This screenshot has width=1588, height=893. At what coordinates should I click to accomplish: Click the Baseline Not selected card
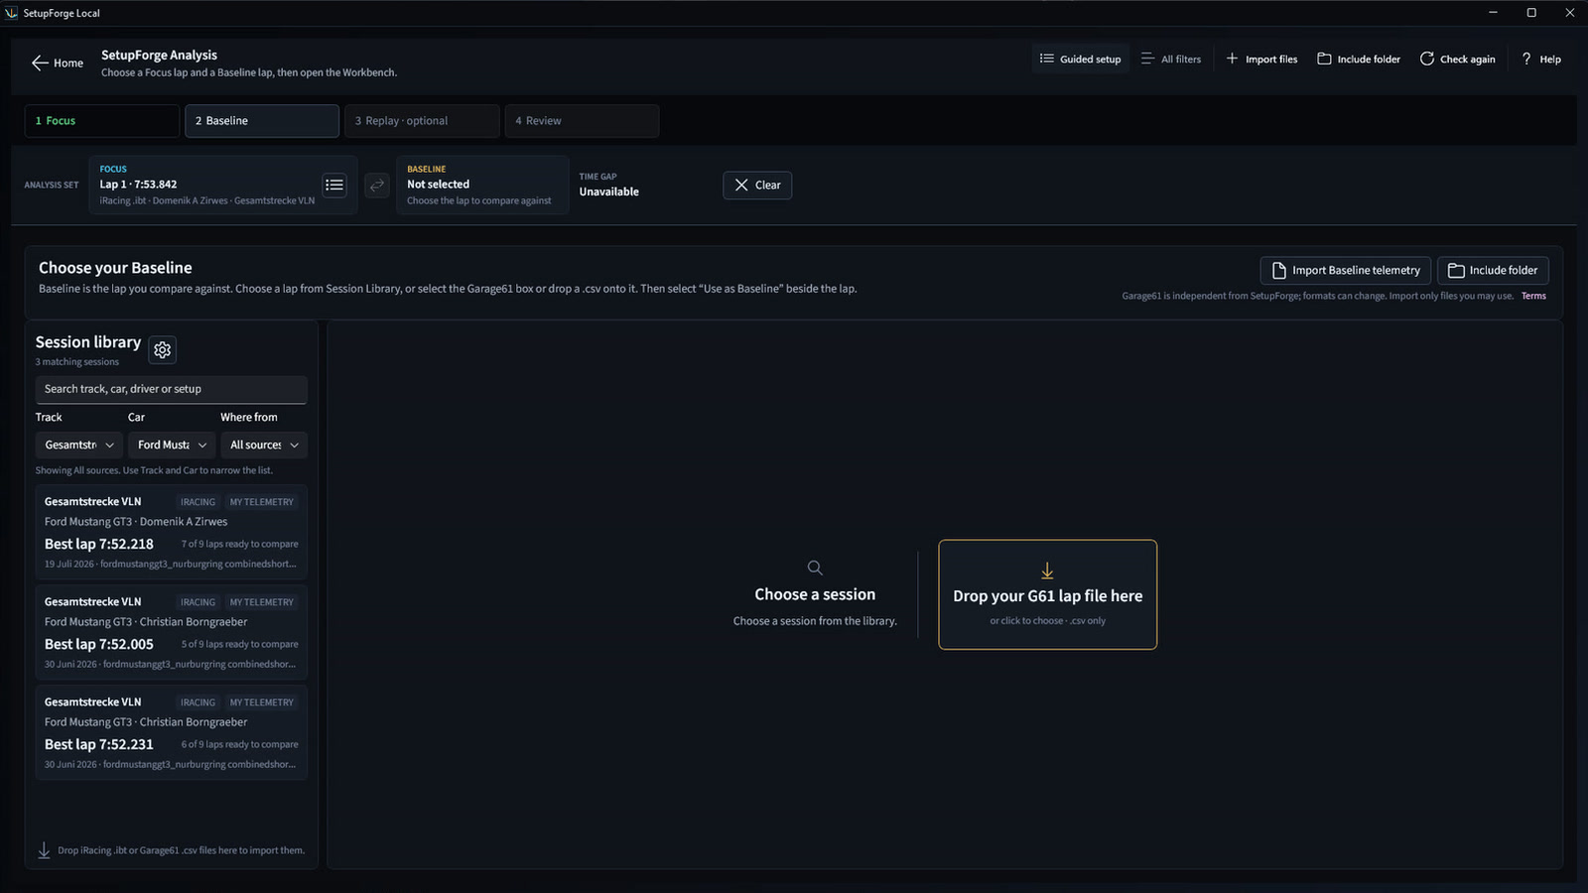[482, 185]
